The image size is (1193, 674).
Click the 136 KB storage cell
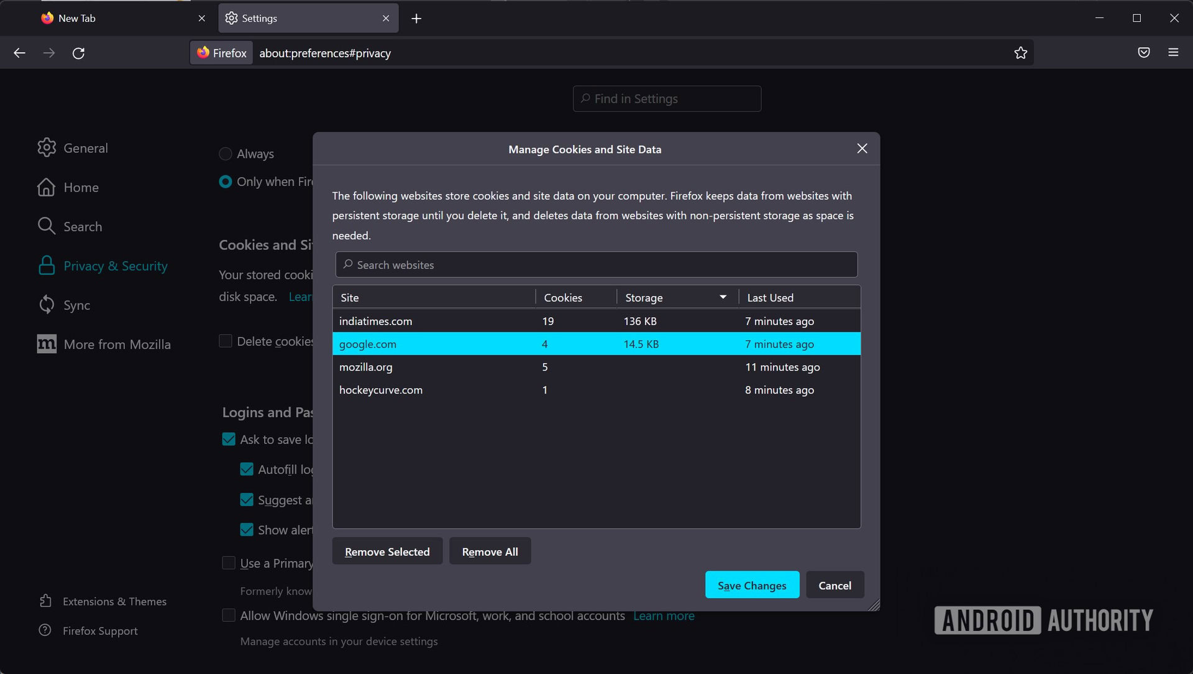639,321
